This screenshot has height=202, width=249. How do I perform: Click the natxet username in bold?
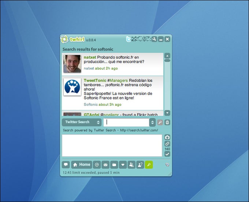point(90,57)
